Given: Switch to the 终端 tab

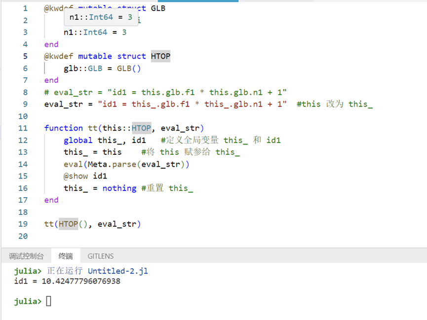Looking at the screenshot, I should 66,256.
